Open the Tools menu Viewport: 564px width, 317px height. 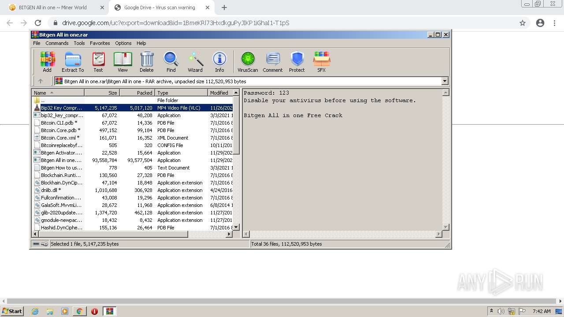[79, 43]
